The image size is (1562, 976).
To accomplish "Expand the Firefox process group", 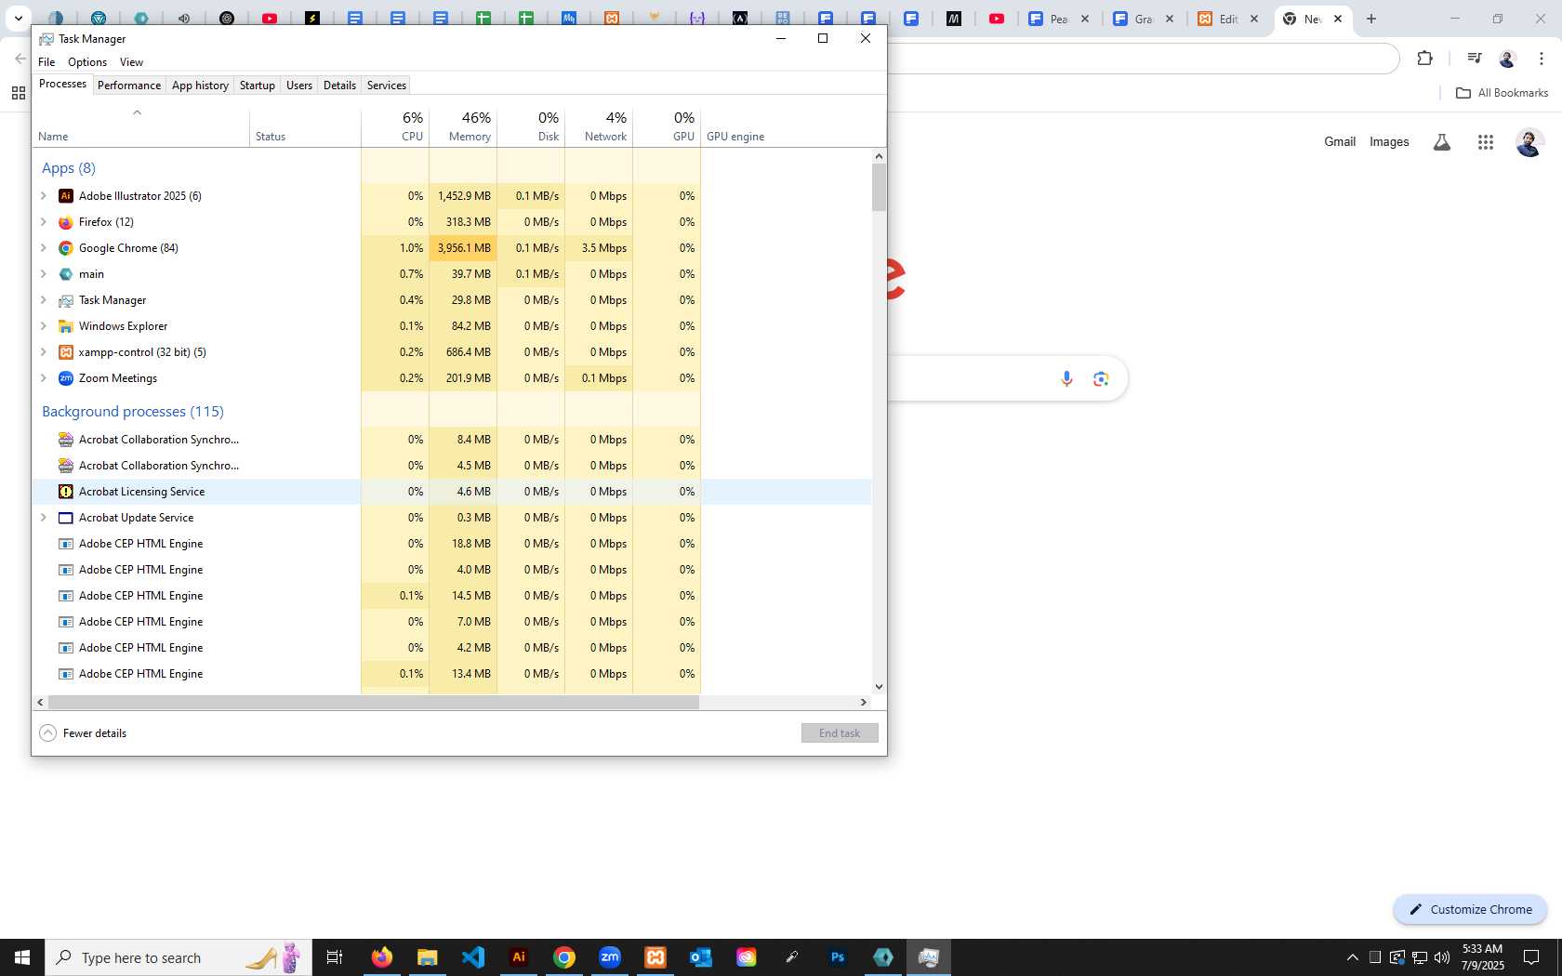I will click(44, 222).
